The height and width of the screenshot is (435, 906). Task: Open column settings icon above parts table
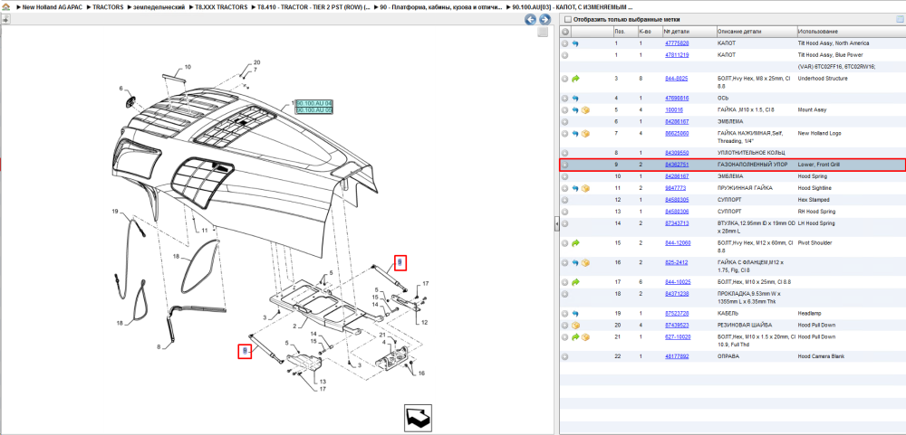coord(899,19)
